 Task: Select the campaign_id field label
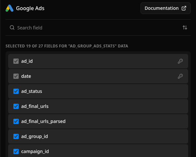[35, 151]
